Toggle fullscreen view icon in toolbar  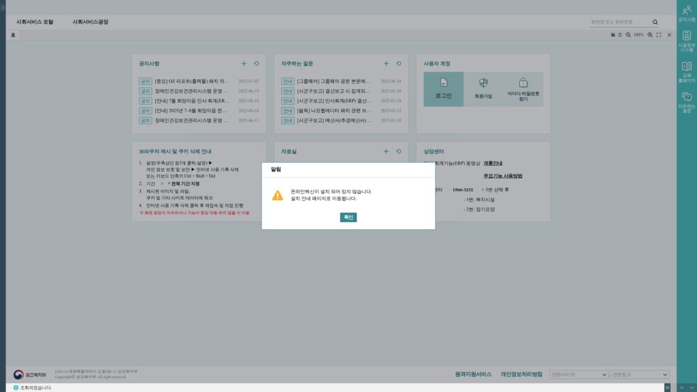coord(659,35)
